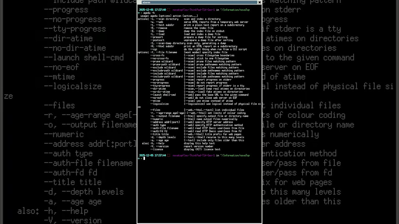Viewport: 399px width, 224px height.
Task: Click the '--cross-fs' option in xterm
Action: tap(157, 55)
